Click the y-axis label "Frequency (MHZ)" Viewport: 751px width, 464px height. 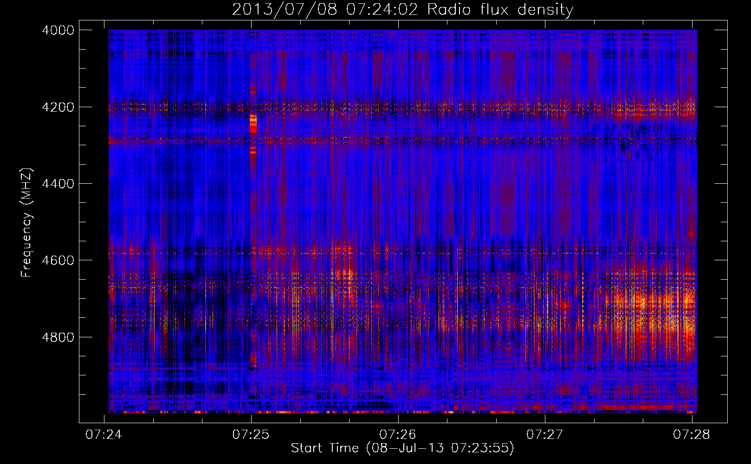(x=27, y=223)
